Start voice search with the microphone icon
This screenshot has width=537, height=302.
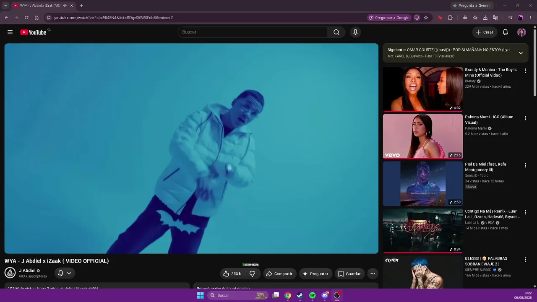point(355,32)
